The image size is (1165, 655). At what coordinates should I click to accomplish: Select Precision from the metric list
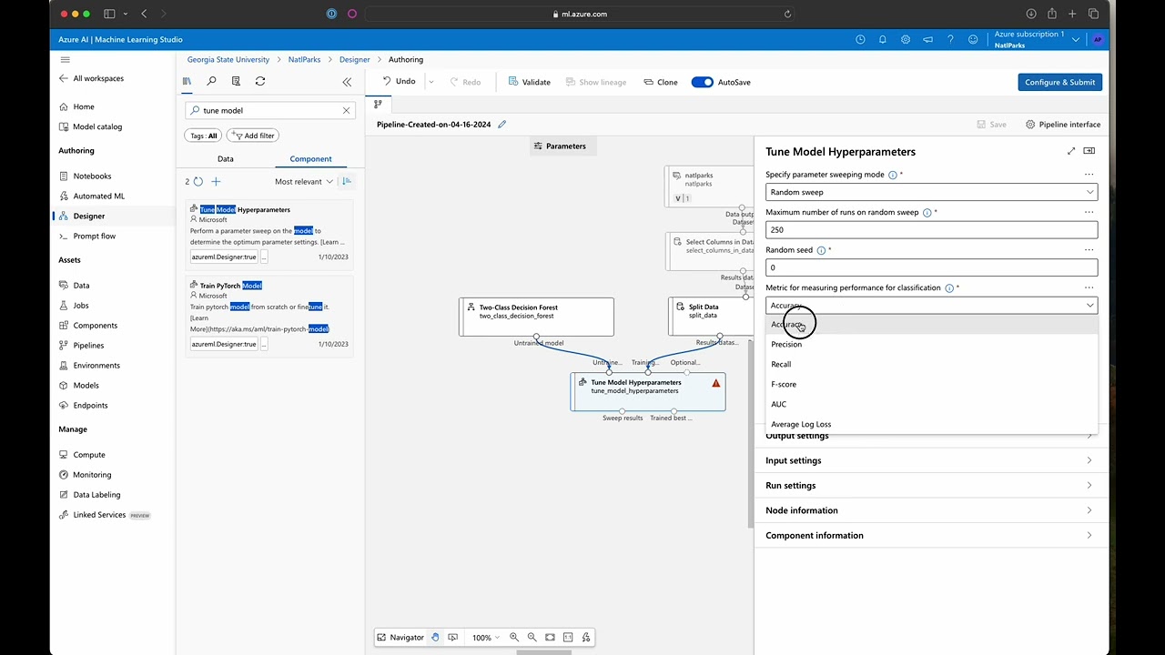(931, 344)
